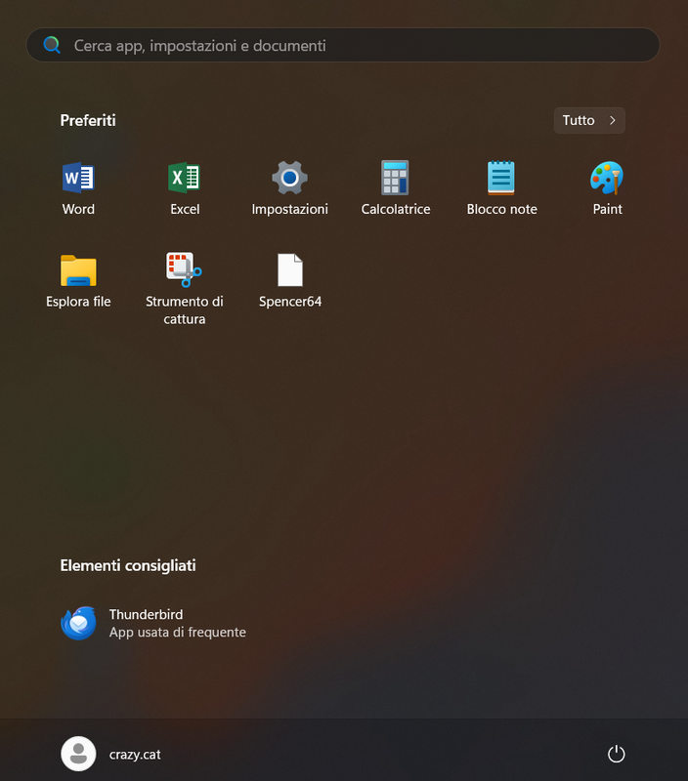Image resolution: width=688 pixels, height=781 pixels.
Task: Open the crazy.cat user avatar
Action: coord(78,754)
